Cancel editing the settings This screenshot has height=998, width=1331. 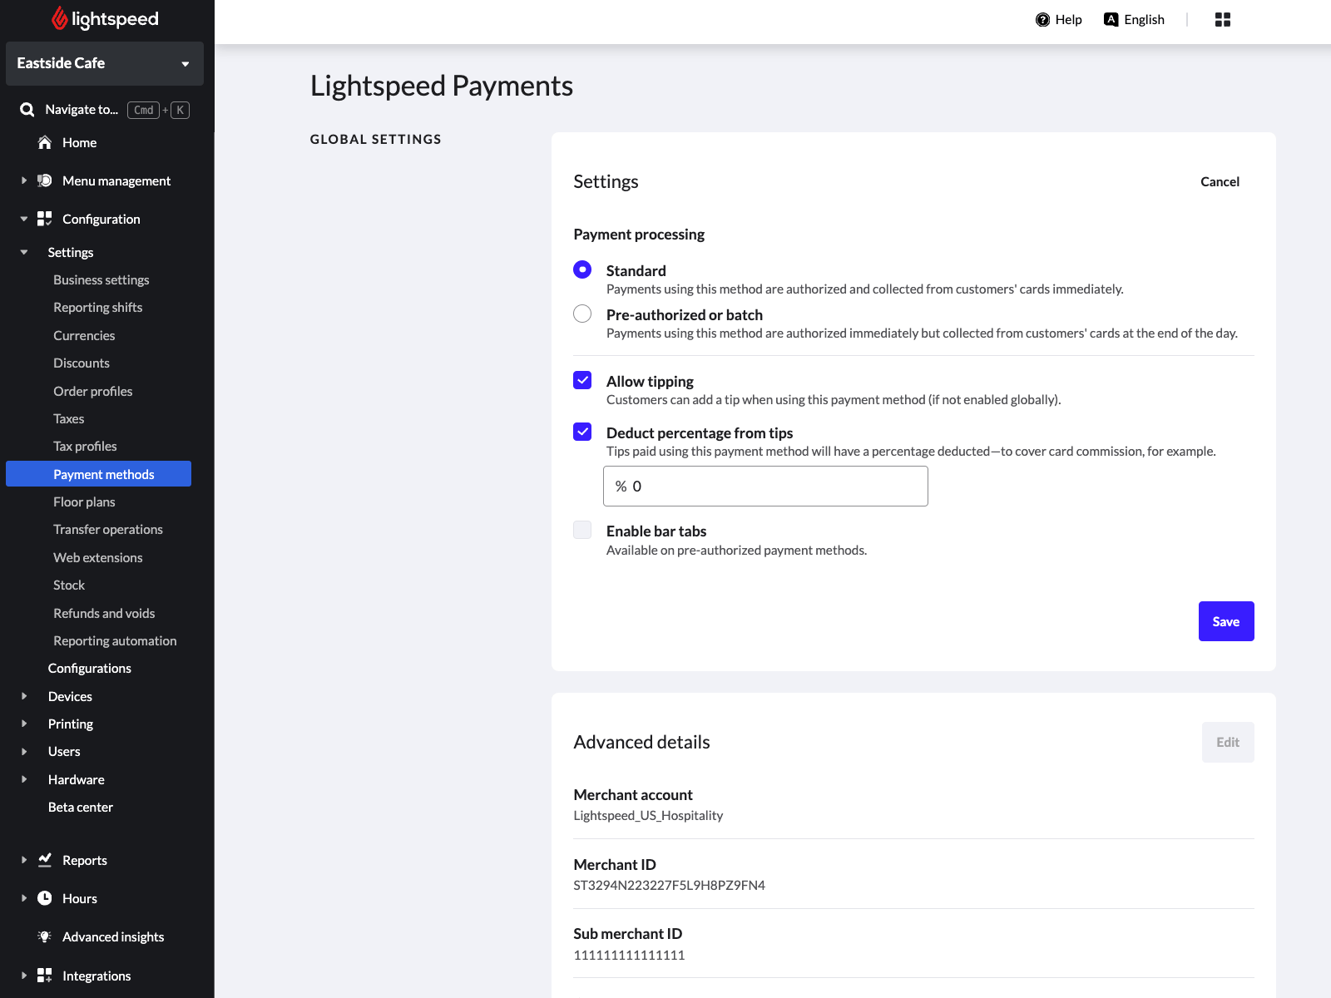click(x=1219, y=181)
